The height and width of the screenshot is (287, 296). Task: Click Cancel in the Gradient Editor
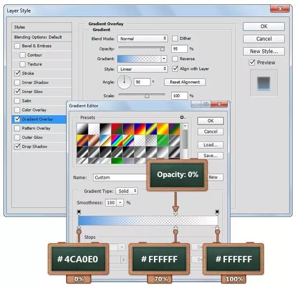click(211, 132)
